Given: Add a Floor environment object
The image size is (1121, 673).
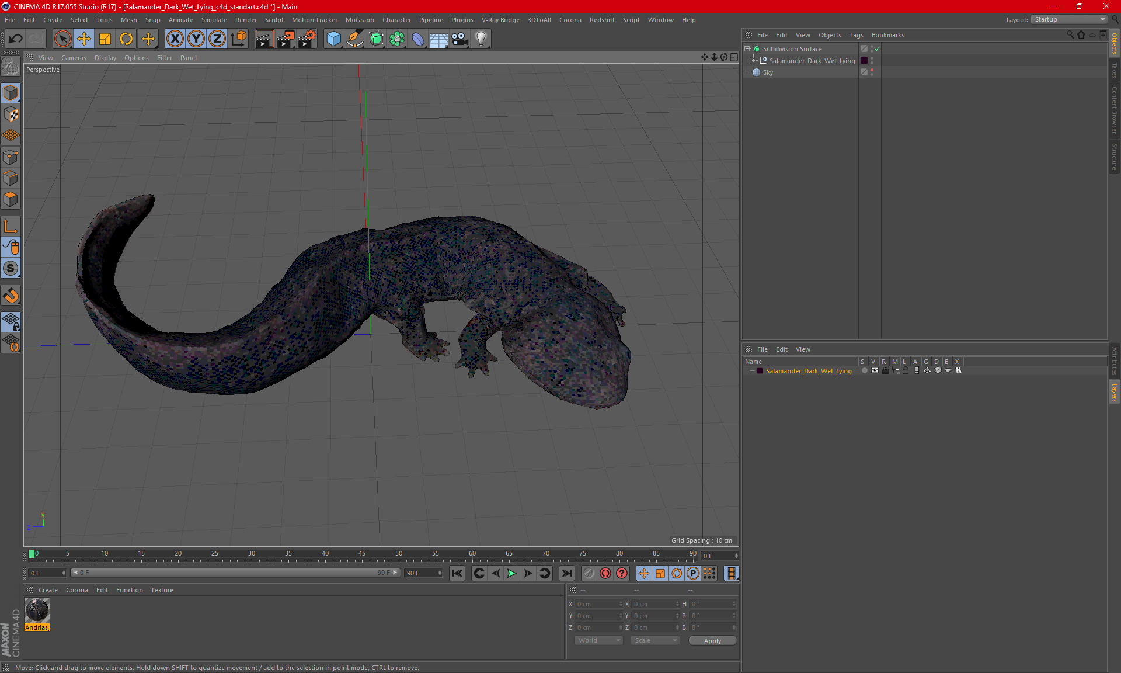Looking at the screenshot, I should (438, 39).
